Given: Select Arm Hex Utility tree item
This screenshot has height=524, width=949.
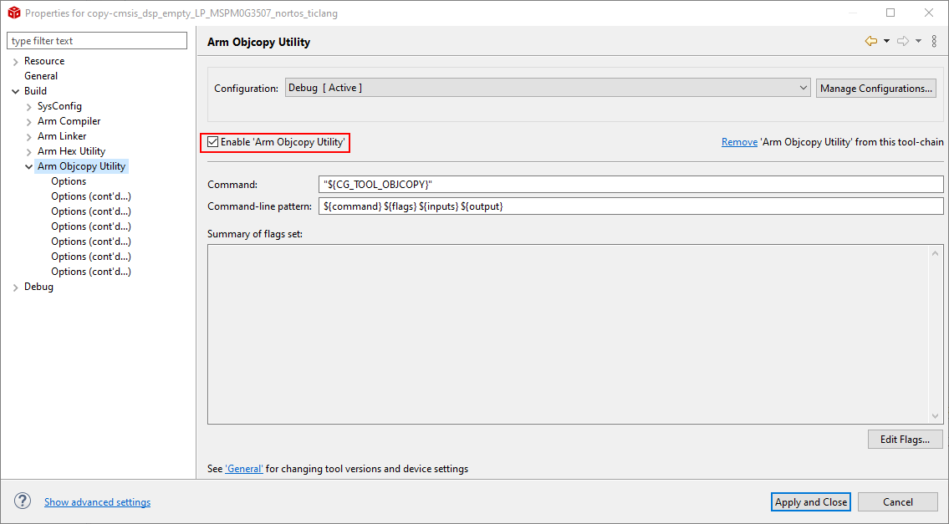Looking at the screenshot, I should tap(71, 151).
